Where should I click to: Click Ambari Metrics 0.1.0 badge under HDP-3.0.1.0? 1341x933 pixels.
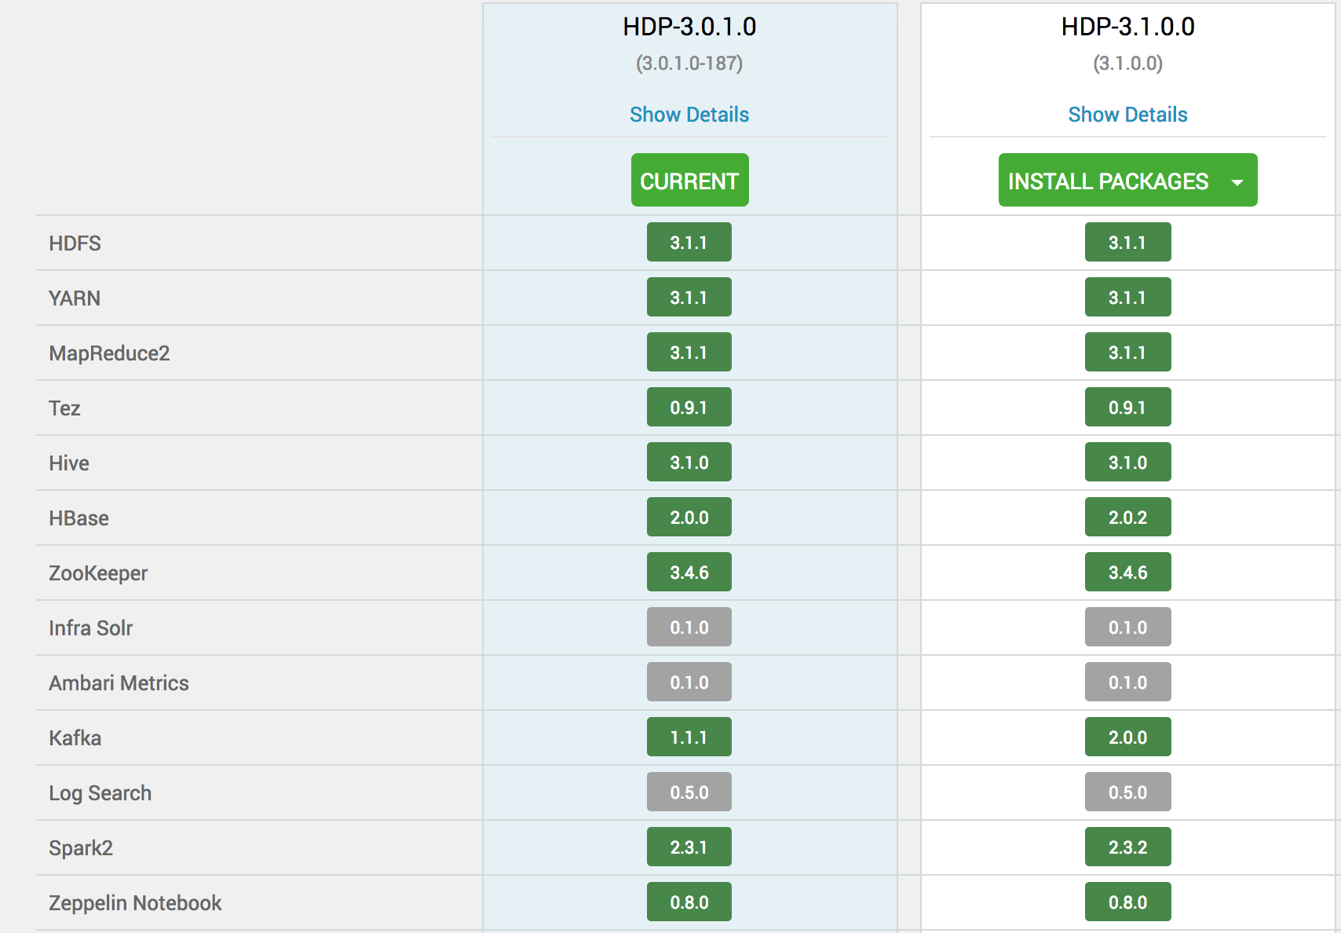[689, 682]
